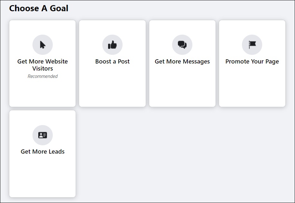Click the word 'Visitors' on the first card

[42, 69]
